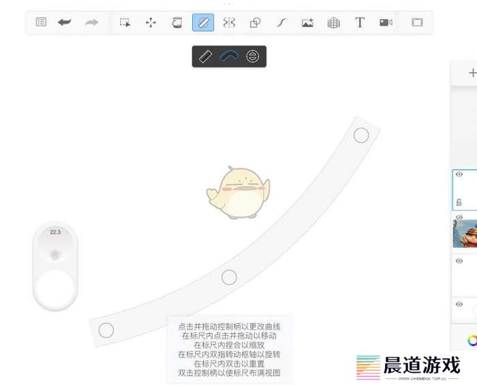The image size is (477, 385).
Task: Toggle the Guides ruler tool in toolbar
Action: tap(203, 22)
